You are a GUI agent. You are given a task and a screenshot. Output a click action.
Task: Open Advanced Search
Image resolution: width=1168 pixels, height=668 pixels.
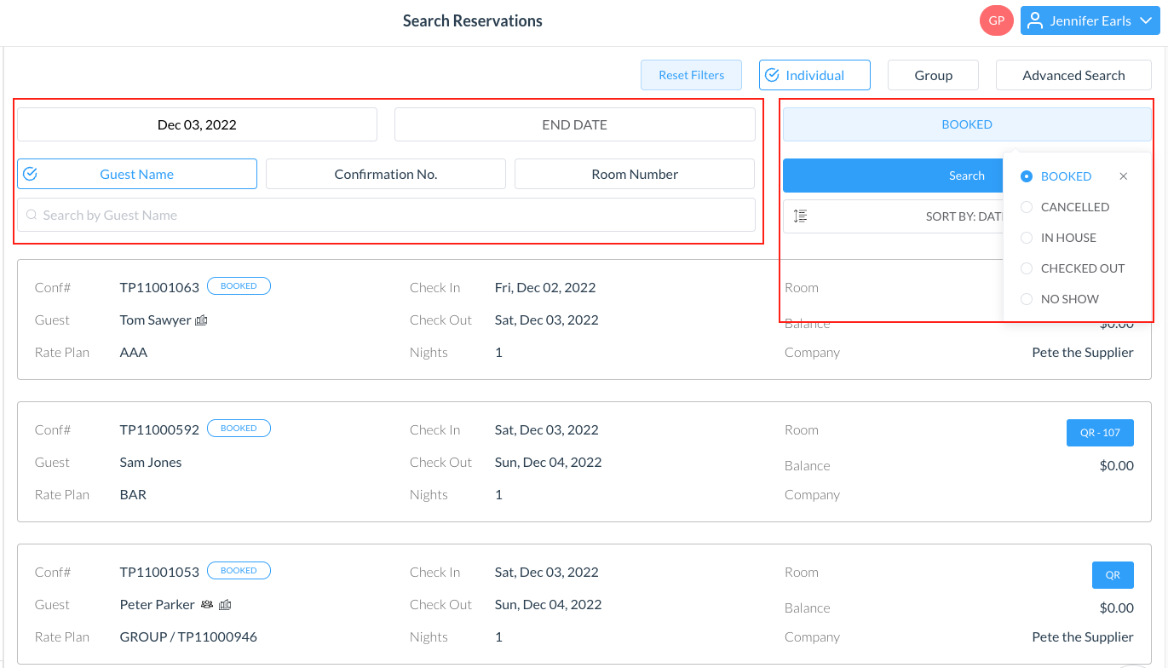pos(1073,75)
